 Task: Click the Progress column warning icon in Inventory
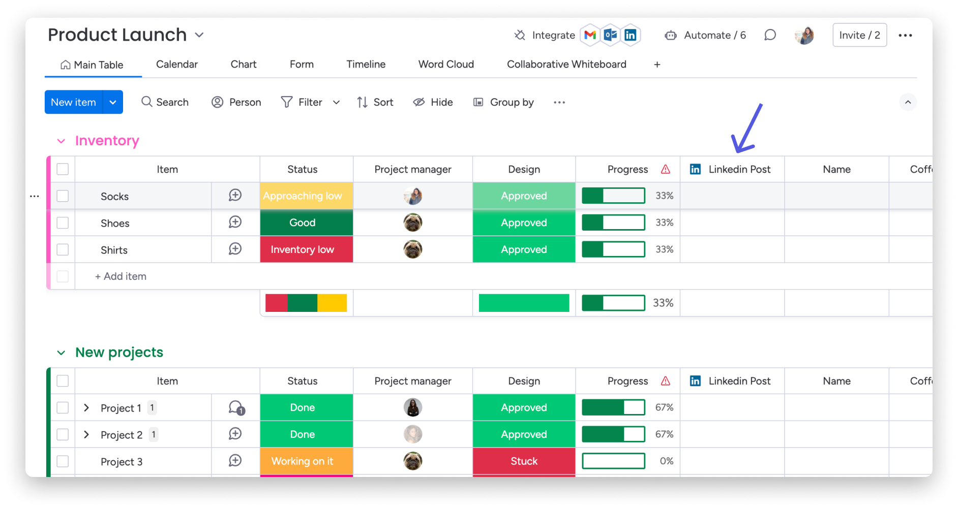[666, 169]
